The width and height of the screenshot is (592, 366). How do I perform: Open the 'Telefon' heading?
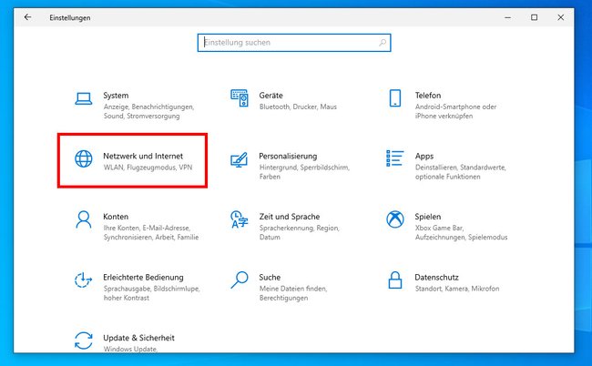pos(428,96)
